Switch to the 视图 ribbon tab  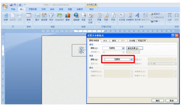coord(70,9)
